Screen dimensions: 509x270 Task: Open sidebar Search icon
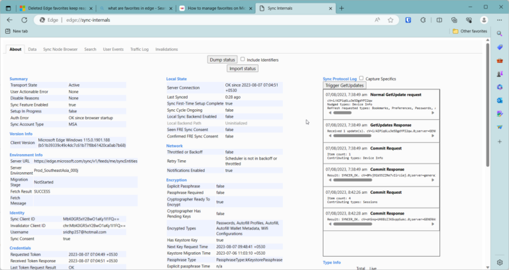pos(500,34)
